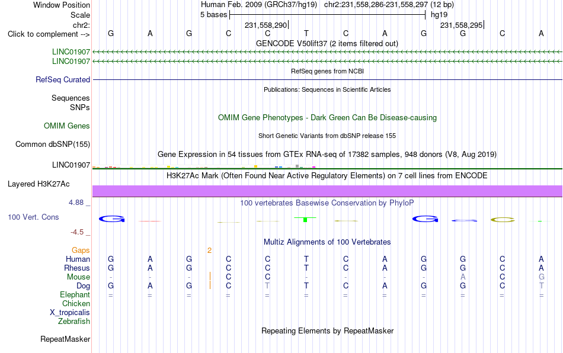Click the 100 Vert. Cons label
The image size is (563, 353).
tap(33, 217)
